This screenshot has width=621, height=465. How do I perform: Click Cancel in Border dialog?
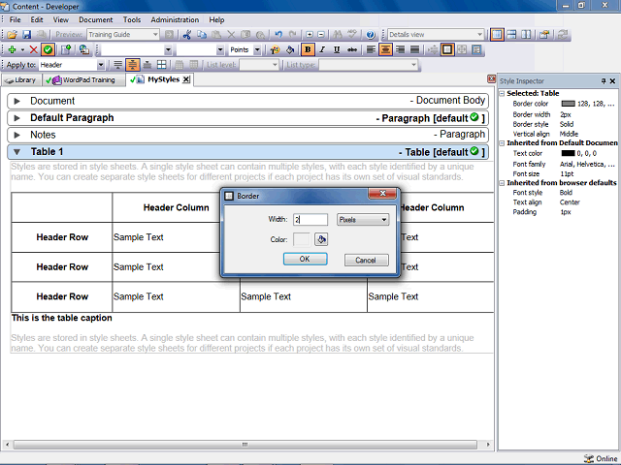[x=367, y=261]
